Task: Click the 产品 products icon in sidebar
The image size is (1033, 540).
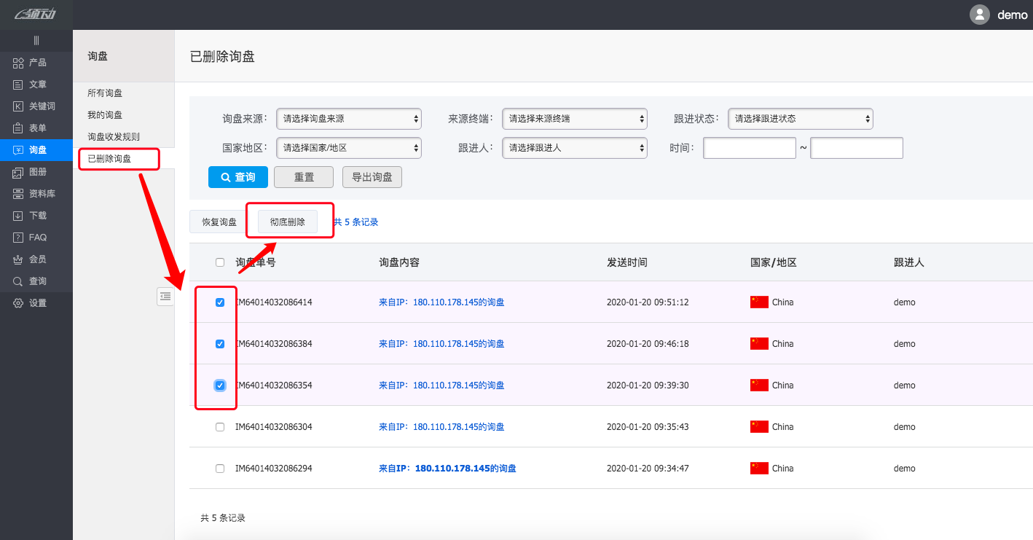Action: [18, 63]
